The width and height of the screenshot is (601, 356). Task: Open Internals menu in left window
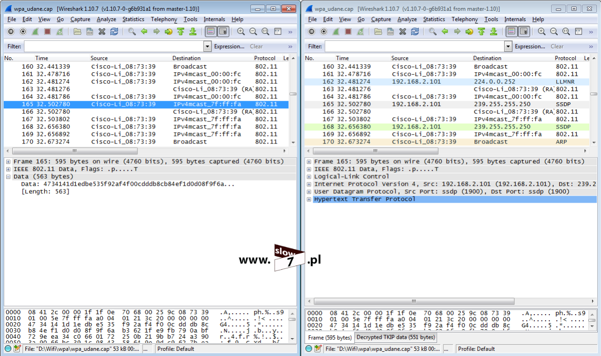[x=214, y=19]
